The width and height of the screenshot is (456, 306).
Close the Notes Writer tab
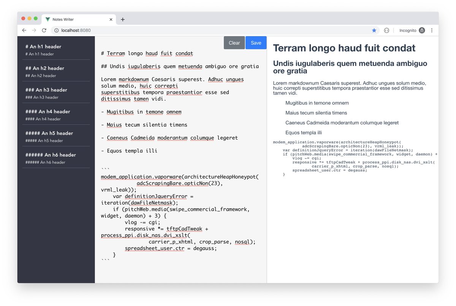pos(111,19)
